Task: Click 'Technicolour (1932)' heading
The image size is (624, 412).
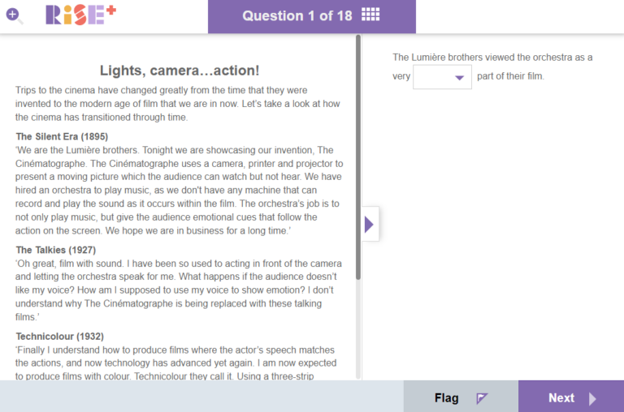Action: tap(59, 336)
